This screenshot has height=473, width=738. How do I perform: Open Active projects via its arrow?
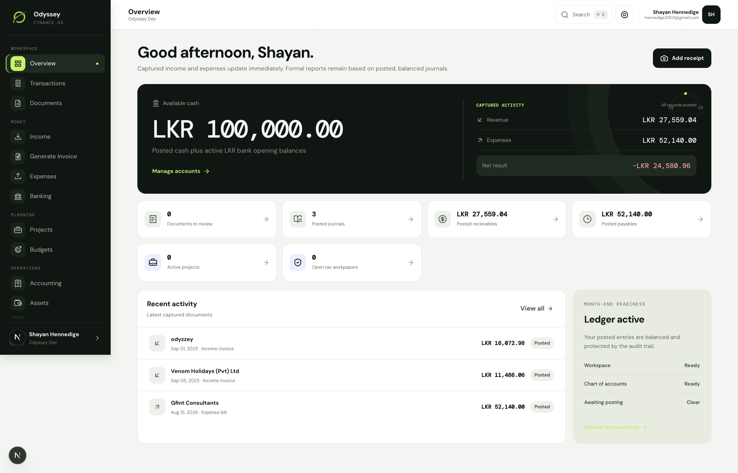coord(266,262)
